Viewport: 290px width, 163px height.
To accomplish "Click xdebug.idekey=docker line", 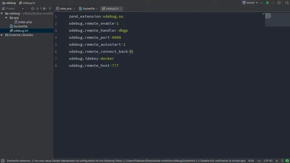I will (92, 58).
